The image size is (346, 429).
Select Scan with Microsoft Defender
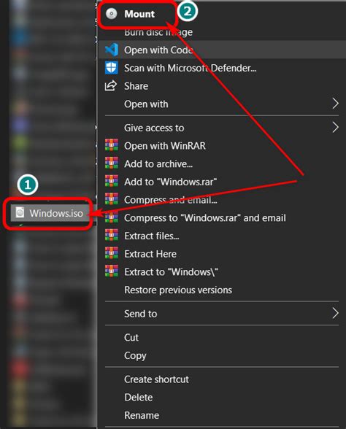pyautogui.click(x=191, y=68)
